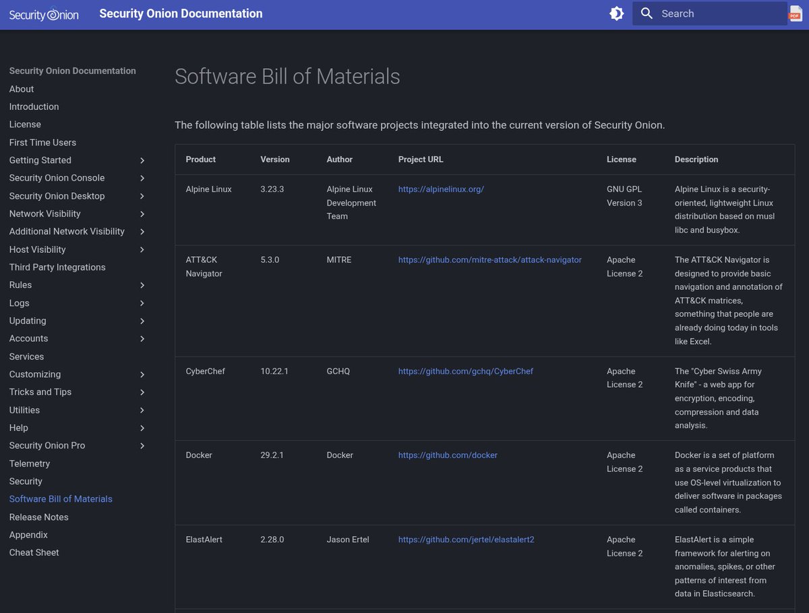Click the Jason Ertel author cell
This screenshot has width=809, height=613.
point(348,539)
